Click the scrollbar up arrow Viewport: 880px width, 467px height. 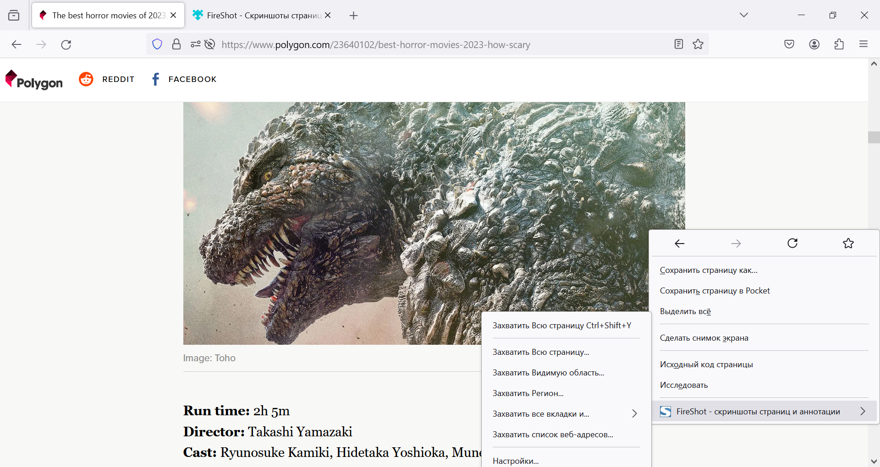coord(874,64)
